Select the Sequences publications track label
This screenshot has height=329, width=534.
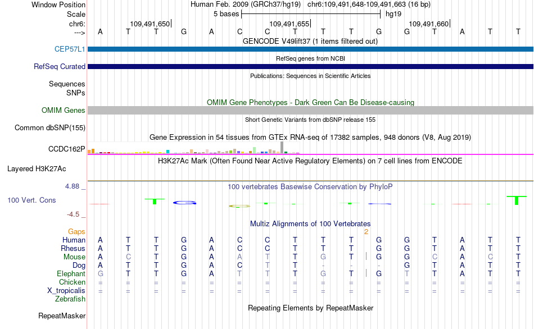click(67, 84)
